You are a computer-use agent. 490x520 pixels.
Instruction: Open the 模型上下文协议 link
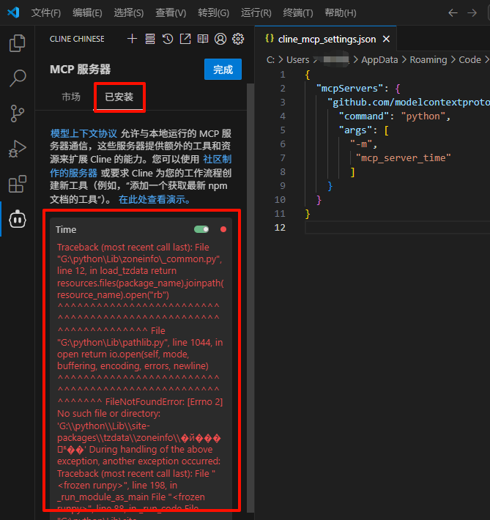click(x=83, y=133)
